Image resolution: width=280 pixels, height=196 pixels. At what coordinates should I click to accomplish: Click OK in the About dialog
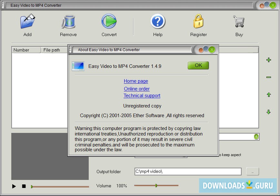pos(198,65)
